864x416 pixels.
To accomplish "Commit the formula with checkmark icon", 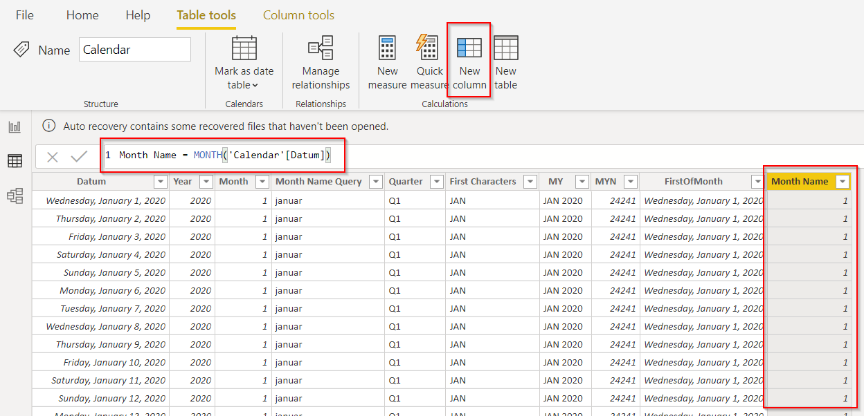I will click(x=79, y=157).
